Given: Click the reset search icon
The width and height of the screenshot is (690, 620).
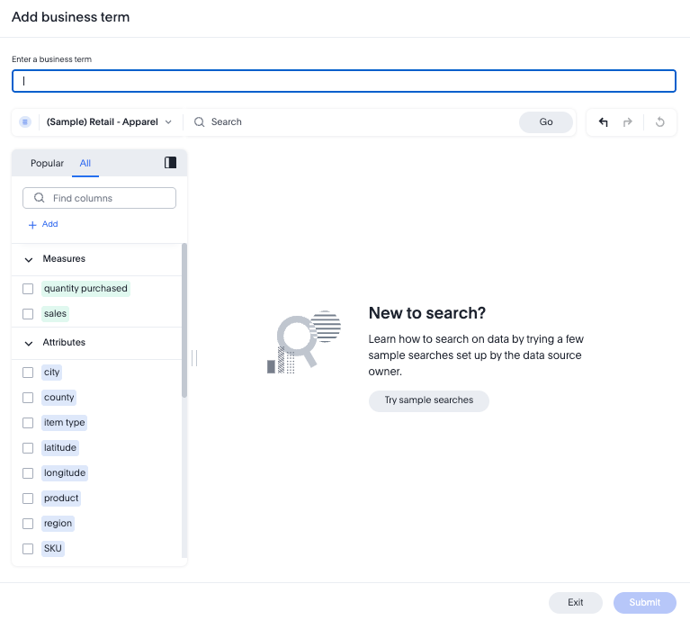Looking at the screenshot, I should [660, 122].
